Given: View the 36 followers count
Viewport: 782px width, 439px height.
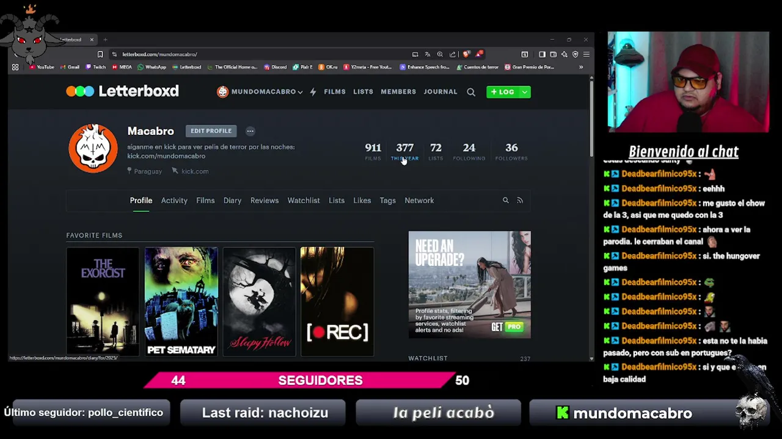Looking at the screenshot, I should (511, 151).
